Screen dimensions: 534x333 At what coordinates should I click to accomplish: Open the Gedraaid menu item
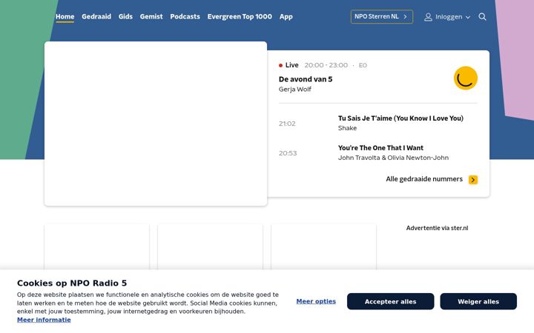point(96,16)
